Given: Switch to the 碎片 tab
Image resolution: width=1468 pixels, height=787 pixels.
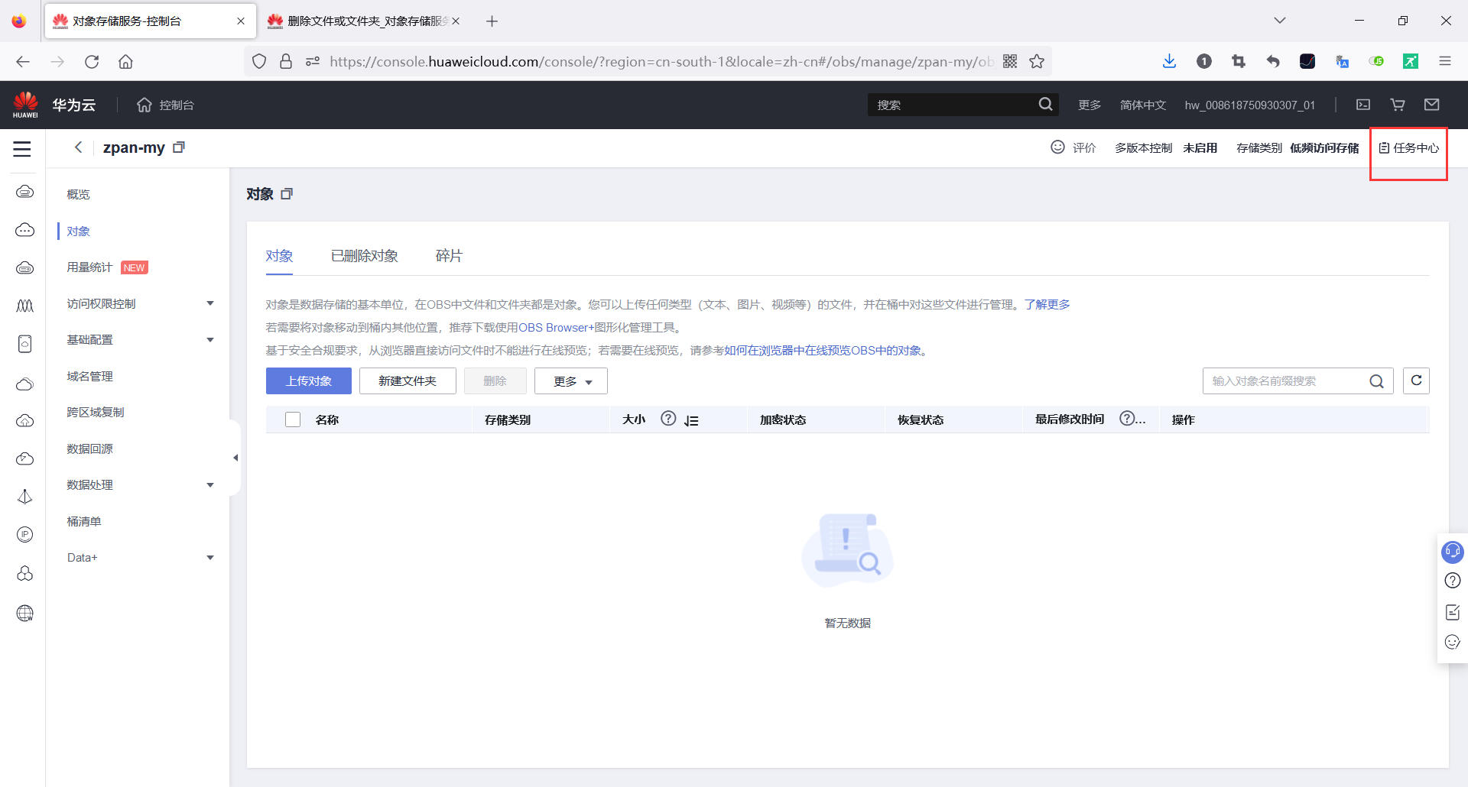Looking at the screenshot, I should (449, 256).
